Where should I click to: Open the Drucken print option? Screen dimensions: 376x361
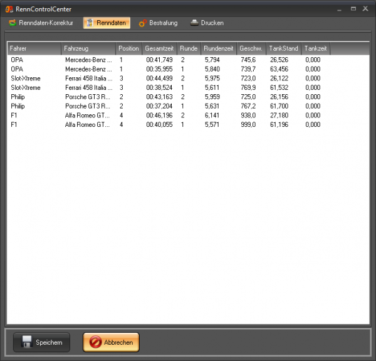tap(207, 23)
